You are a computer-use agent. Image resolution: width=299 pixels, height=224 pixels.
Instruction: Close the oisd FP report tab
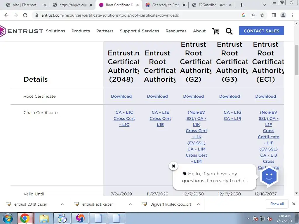[45, 5]
